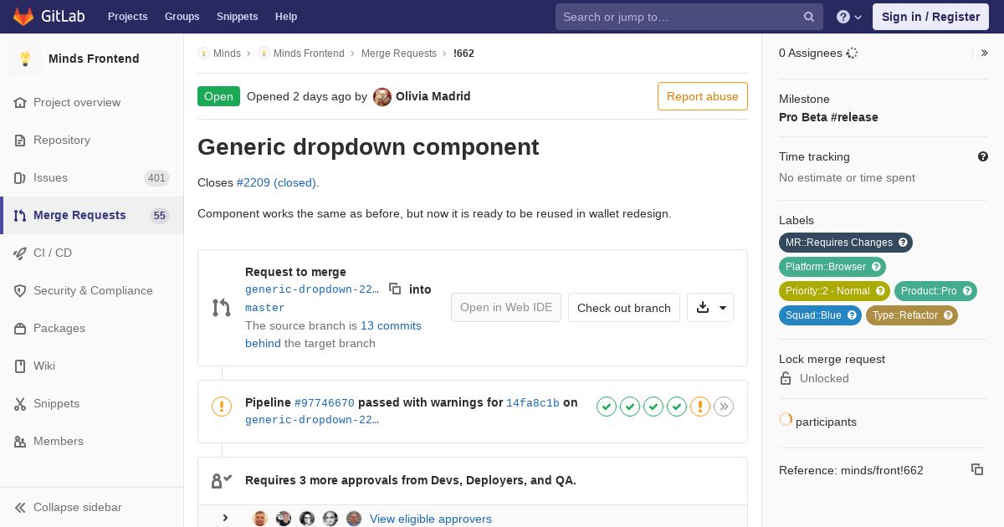
Task: Expand the approvers list chevron
Action: coord(225,519)
